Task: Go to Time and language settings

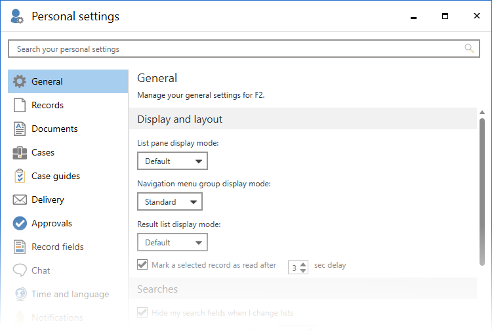Action: [x=70, y=295]
